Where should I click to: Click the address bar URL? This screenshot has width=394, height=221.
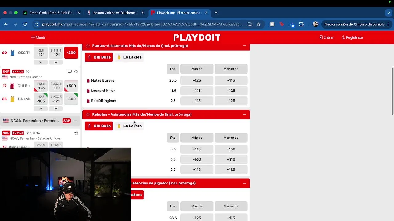click(142, 24)
